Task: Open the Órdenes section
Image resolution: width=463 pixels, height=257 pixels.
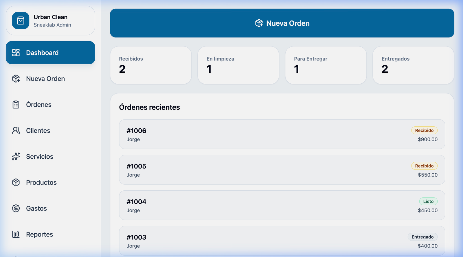Action: [x=50, y=104]
